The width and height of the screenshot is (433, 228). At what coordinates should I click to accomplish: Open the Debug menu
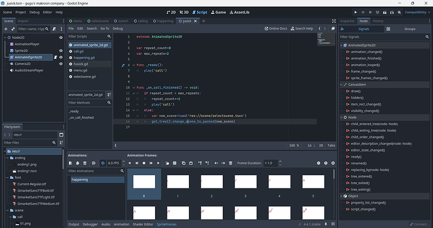[x=35, y=12]
